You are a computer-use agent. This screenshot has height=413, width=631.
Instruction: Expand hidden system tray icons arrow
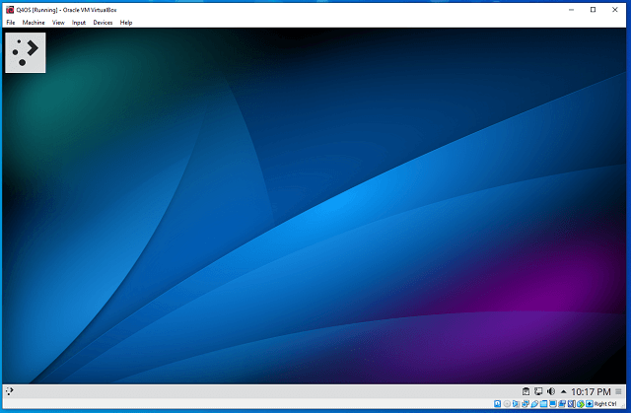pos(563,391)
